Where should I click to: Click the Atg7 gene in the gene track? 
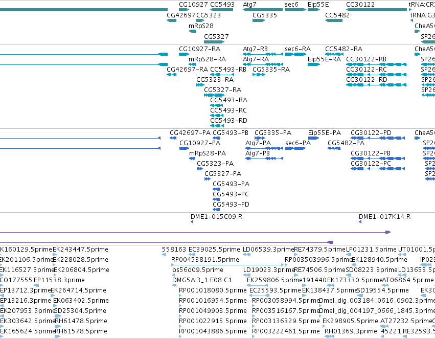click(x=262, y=10)
